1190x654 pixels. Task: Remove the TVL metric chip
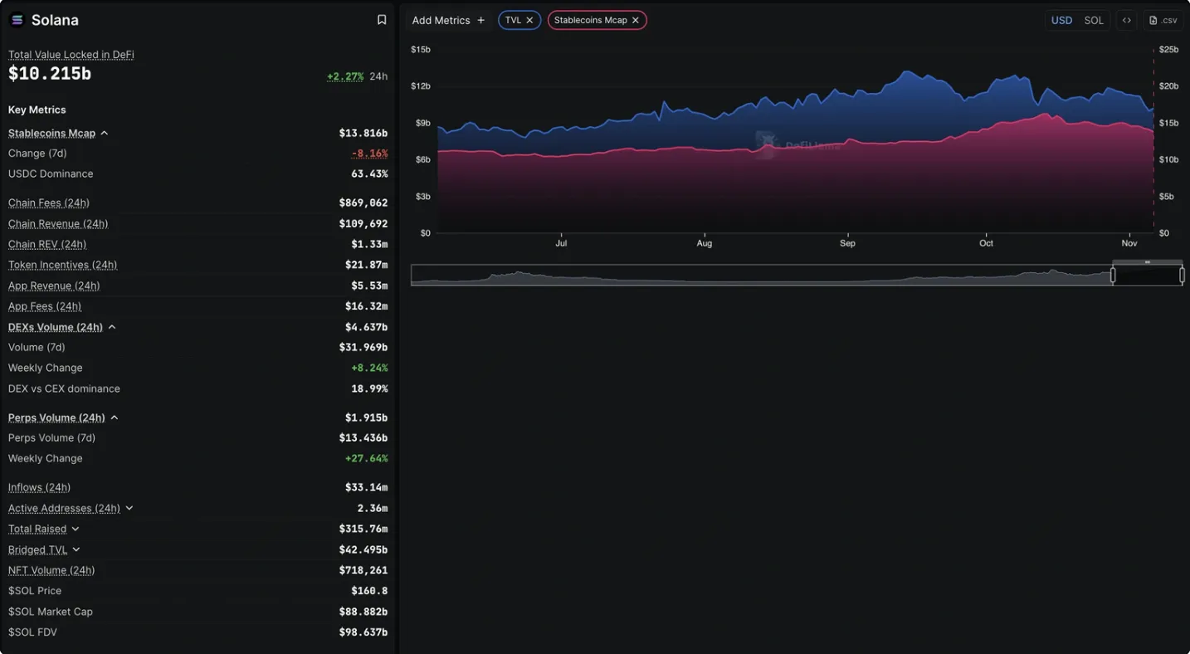coord(529,19)
